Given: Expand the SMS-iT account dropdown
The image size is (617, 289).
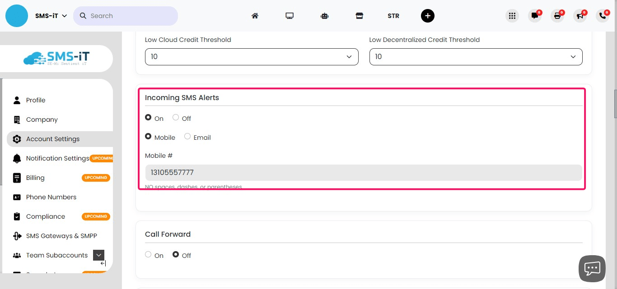Looking at the screenshot, I should click(51, 16).
